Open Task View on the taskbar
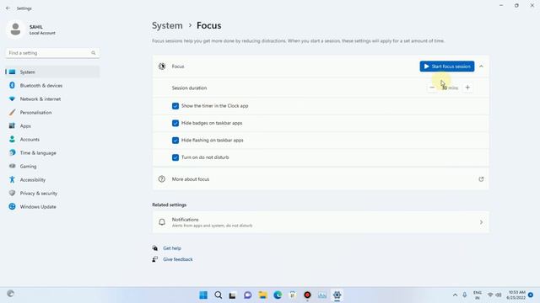 pos(233,295)
